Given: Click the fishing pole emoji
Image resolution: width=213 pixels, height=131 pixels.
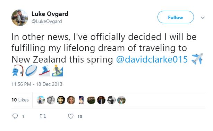Looking at the screenshot, I should point(18,70).
